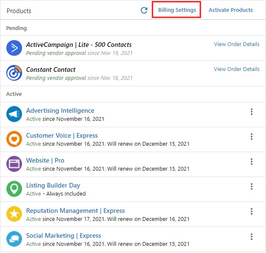Open Listing Builder Day product
Screen dimensions: 266x253
point(53,185)
